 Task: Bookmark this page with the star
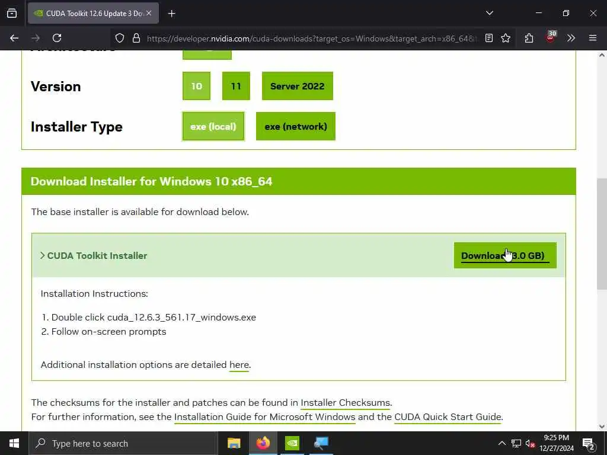click(x=506, y=38)
